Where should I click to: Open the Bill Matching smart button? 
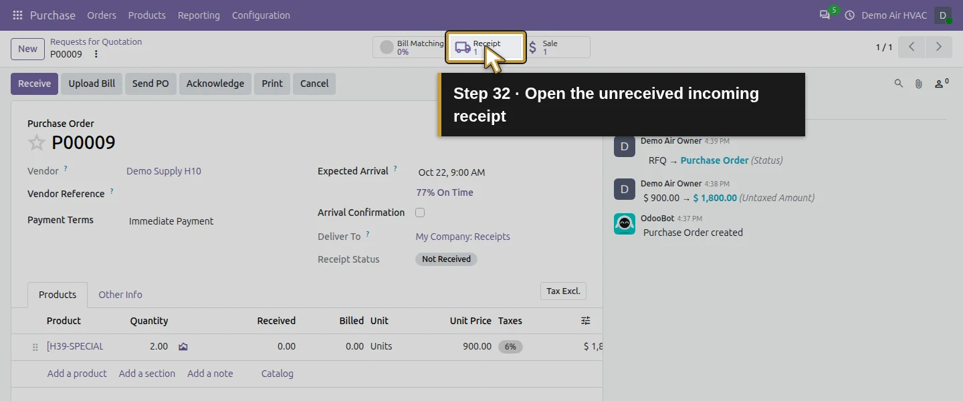[x=410, y=47]
